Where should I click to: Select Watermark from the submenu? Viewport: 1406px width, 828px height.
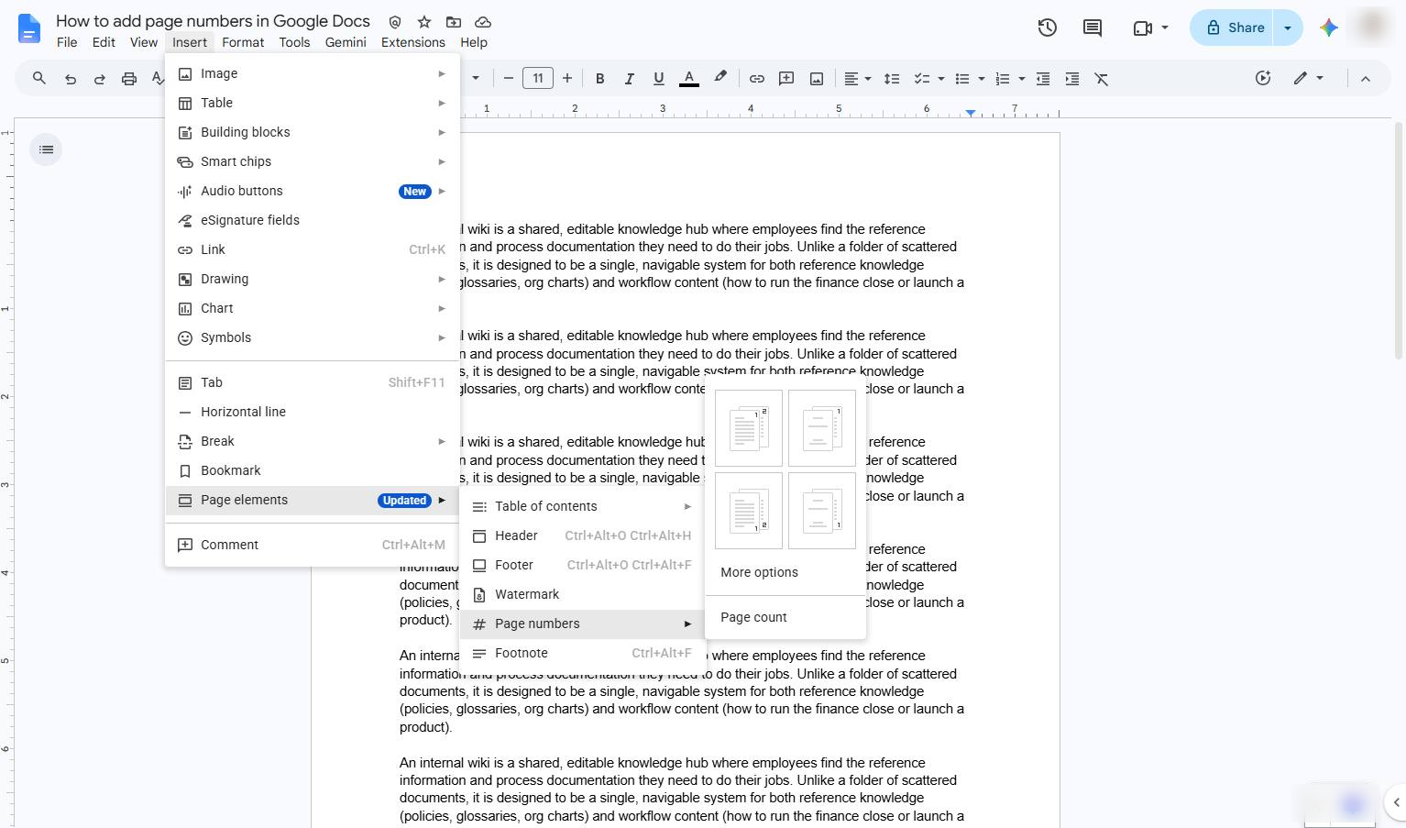click(582, 594)
